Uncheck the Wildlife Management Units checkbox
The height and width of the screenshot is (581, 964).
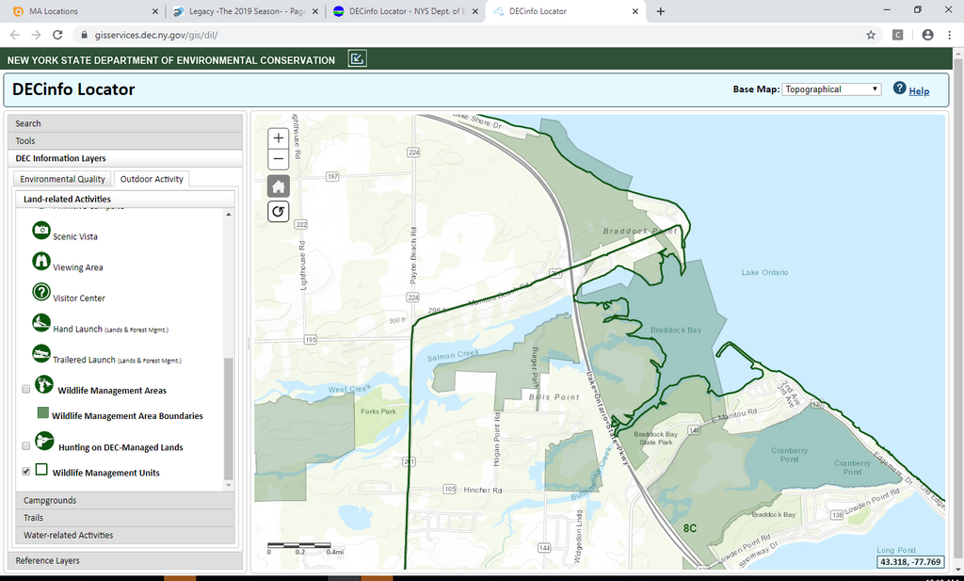click(x=25, y=472)
